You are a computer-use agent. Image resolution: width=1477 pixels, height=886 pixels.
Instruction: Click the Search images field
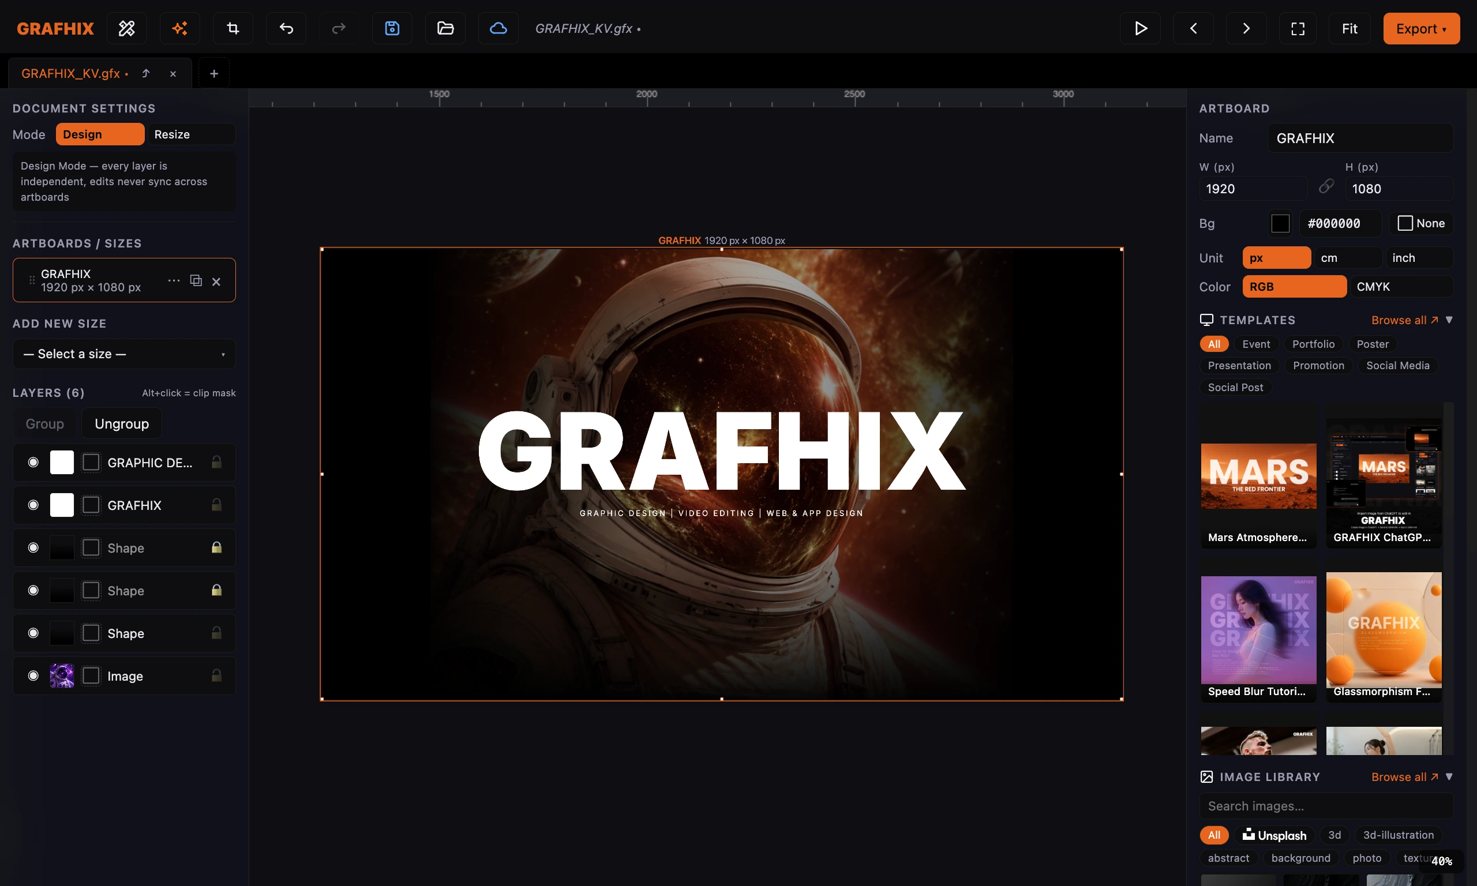(1326, 806)
